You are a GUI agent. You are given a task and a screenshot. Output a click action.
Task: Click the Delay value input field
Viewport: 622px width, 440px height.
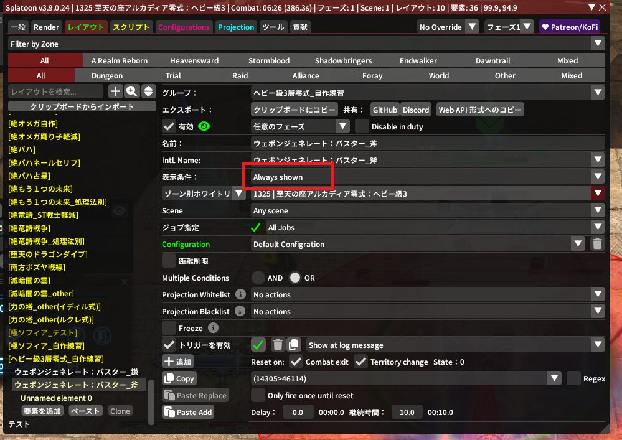point(298,412)
